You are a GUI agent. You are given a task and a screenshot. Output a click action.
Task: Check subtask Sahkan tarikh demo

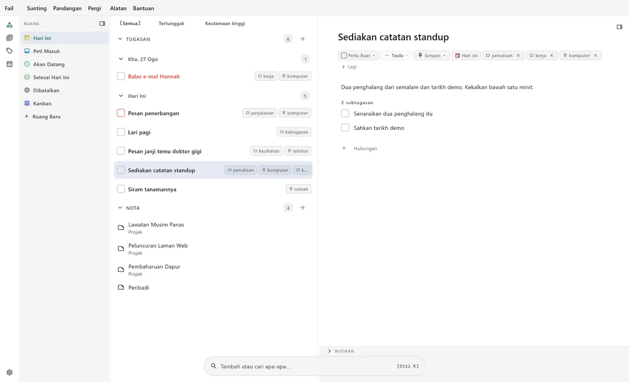click(345, 127)
